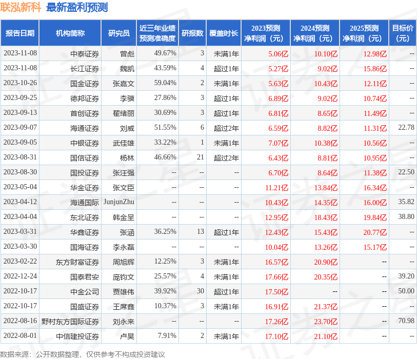This screenshot has height=359, width=417.
Task: Click the 7.07亿 2023 profit forecast
Action: (278, 144)
